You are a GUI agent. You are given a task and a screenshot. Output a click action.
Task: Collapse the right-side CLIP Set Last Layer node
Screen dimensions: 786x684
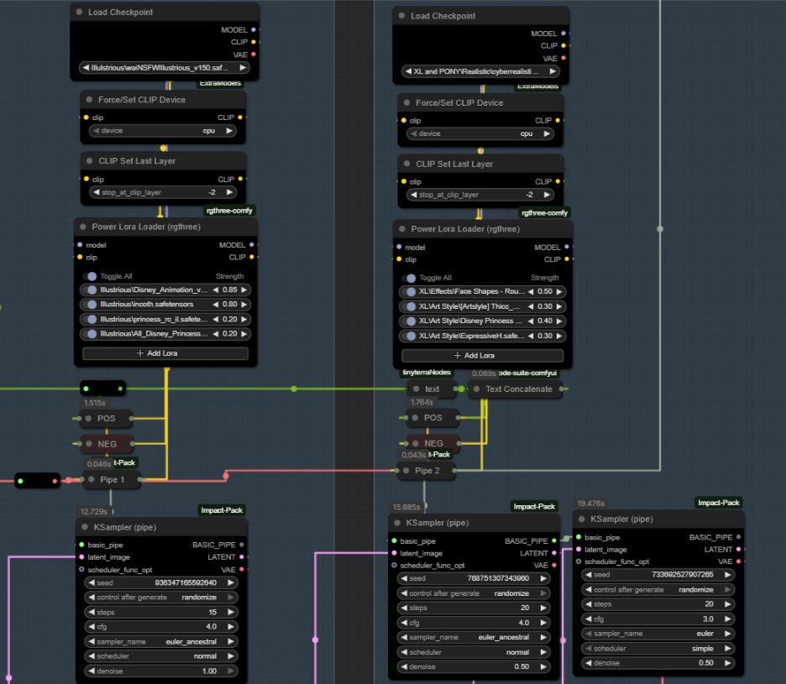tap(406, 164)
